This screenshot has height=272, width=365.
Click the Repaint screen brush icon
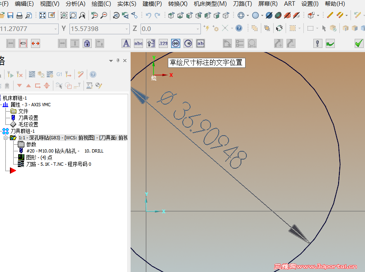click(51, 15)
